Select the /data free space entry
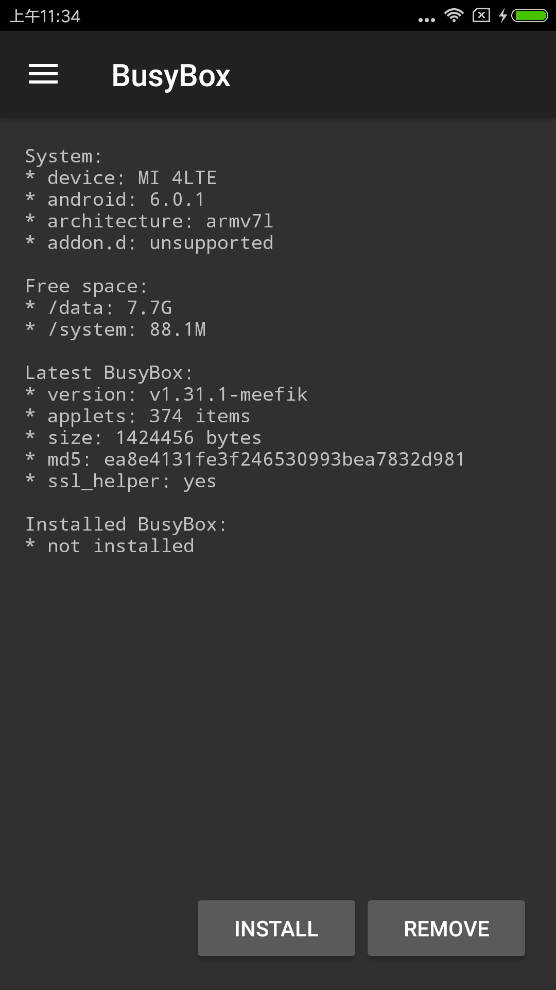The image size is (556, 990). [99, 307]
